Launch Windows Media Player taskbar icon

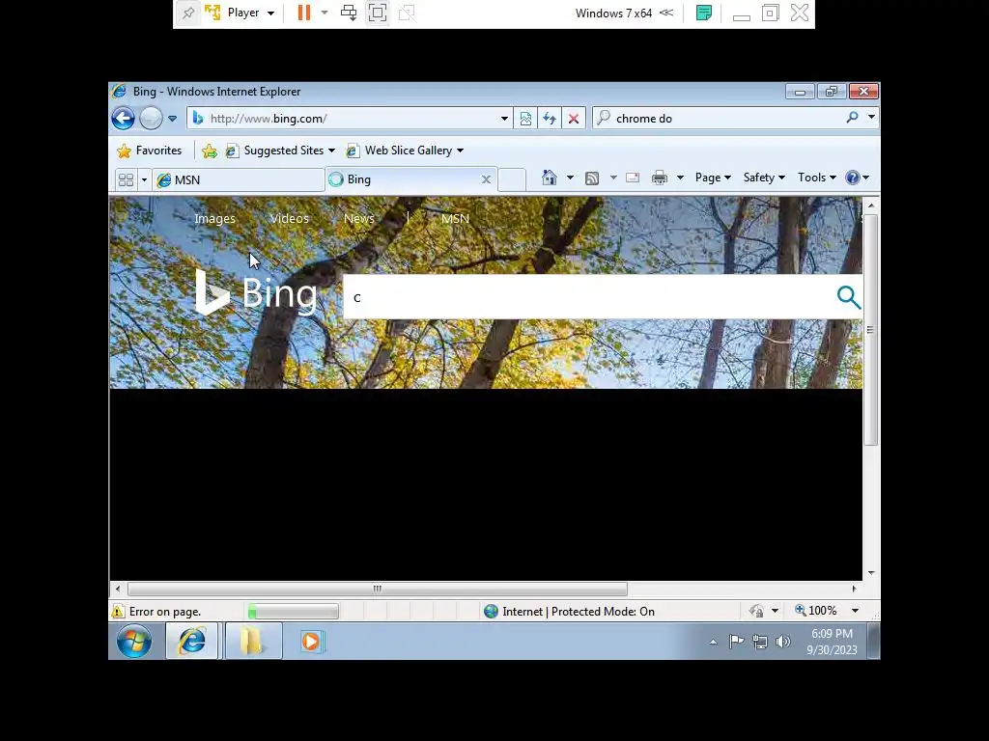coord(311,642)
